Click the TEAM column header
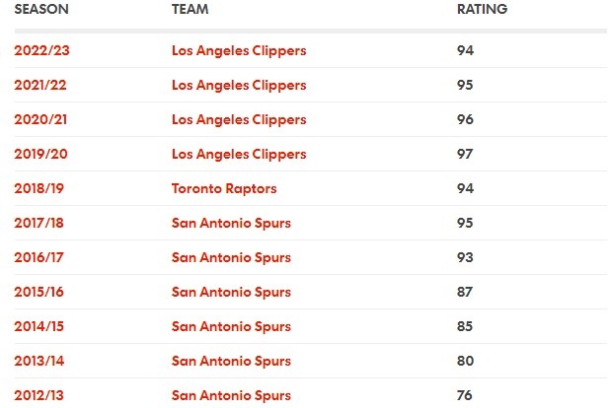 190,9
